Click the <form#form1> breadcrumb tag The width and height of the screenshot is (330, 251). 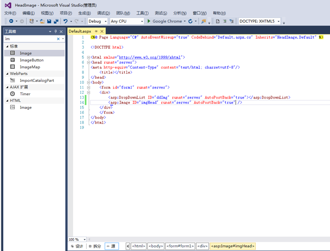pos(180,246)
